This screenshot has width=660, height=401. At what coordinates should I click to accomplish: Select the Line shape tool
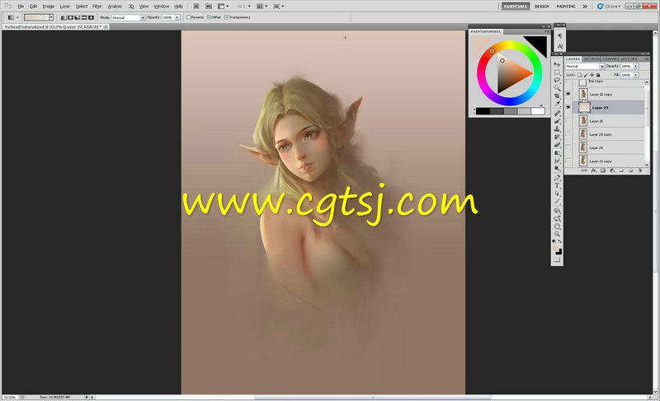(x=557, y=202)
